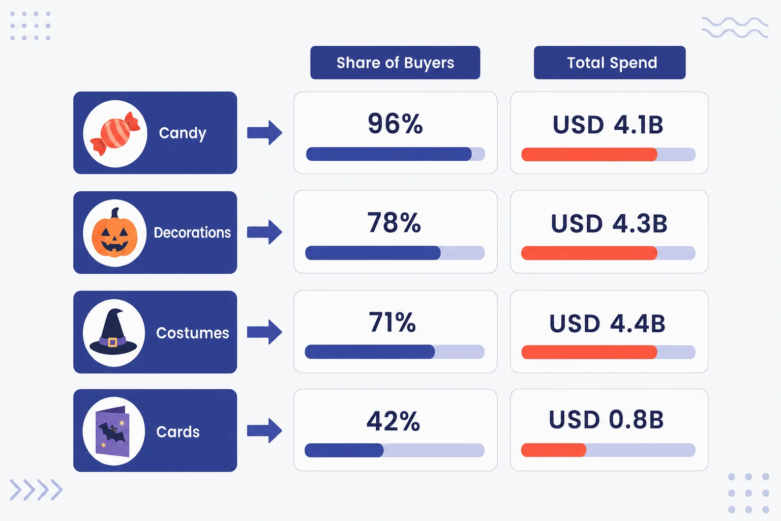Click the candy icon

pos(115,133)
